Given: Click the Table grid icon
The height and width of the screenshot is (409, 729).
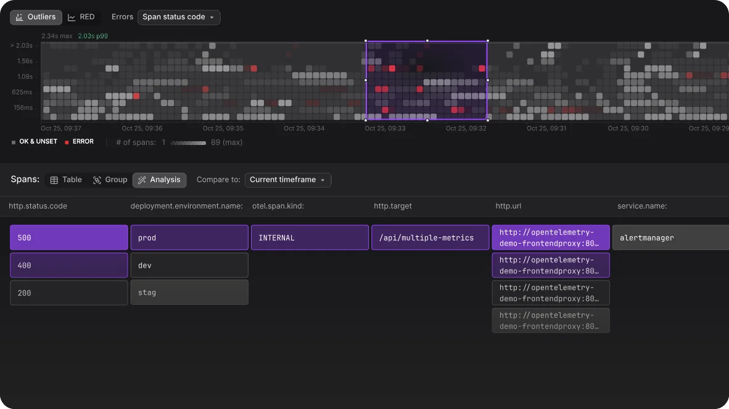Looking at the screenshot, I should pyautogui.click(x=54, y=180).
